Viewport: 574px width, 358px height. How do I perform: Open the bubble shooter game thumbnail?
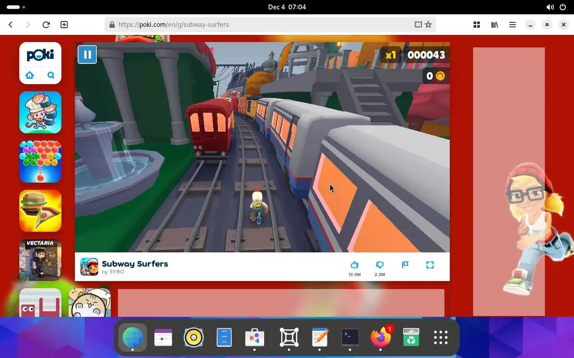(40, 162)
